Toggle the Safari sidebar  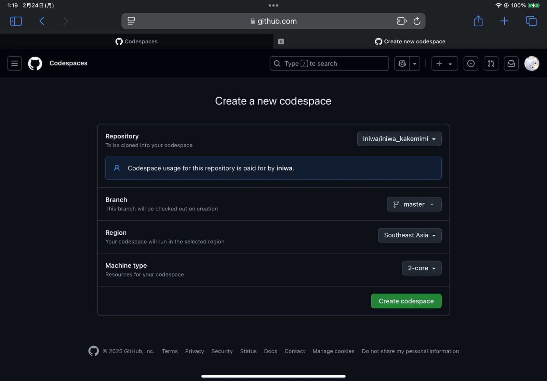(16, 21)
